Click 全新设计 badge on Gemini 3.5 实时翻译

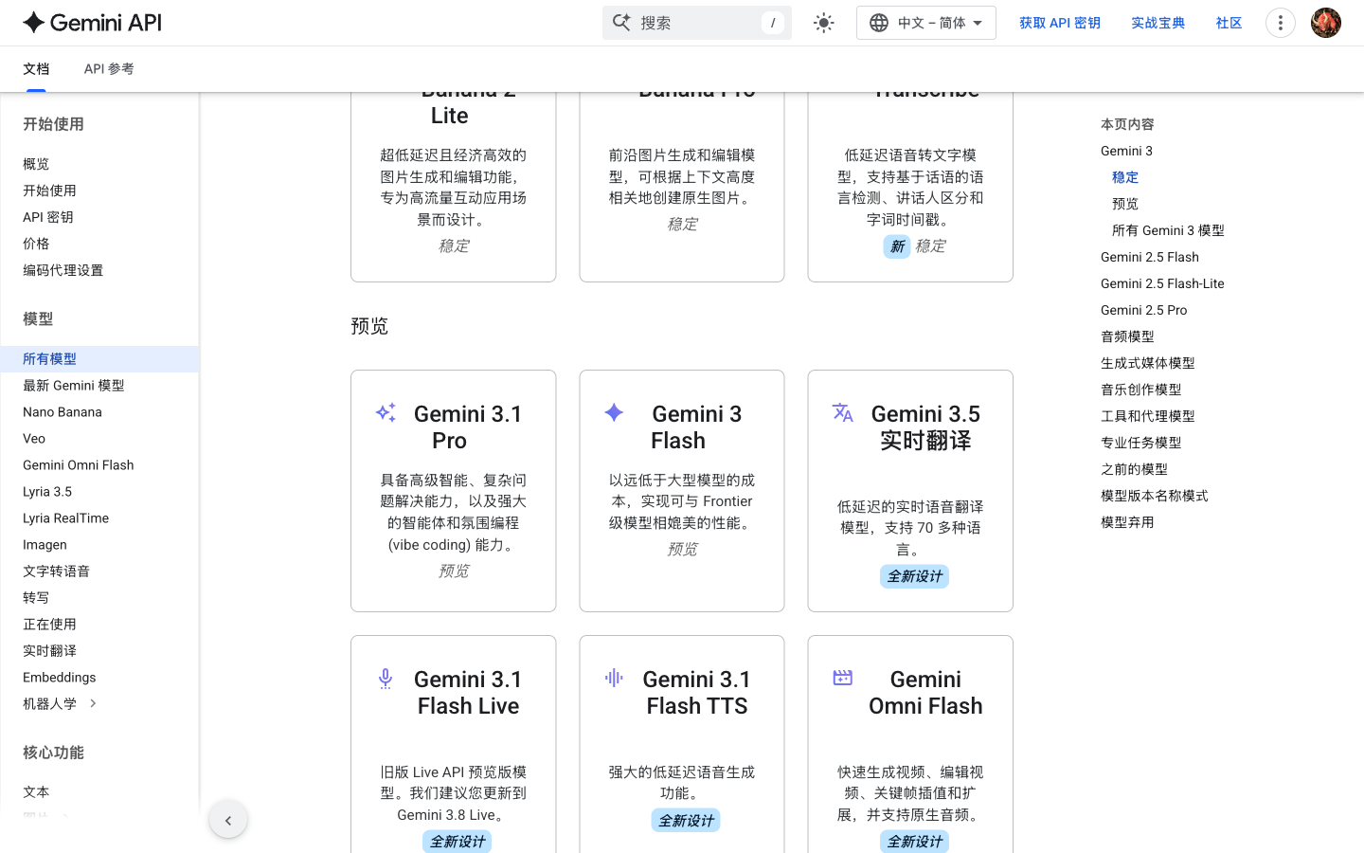[914, 576]
